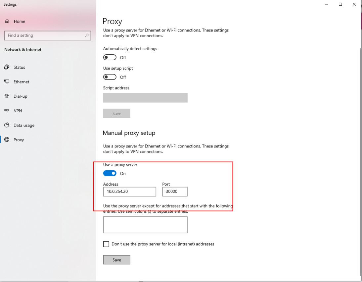Viewport: 362px width, 282px height.
Task: Click the Port input field
Action: tap(175, 192)
